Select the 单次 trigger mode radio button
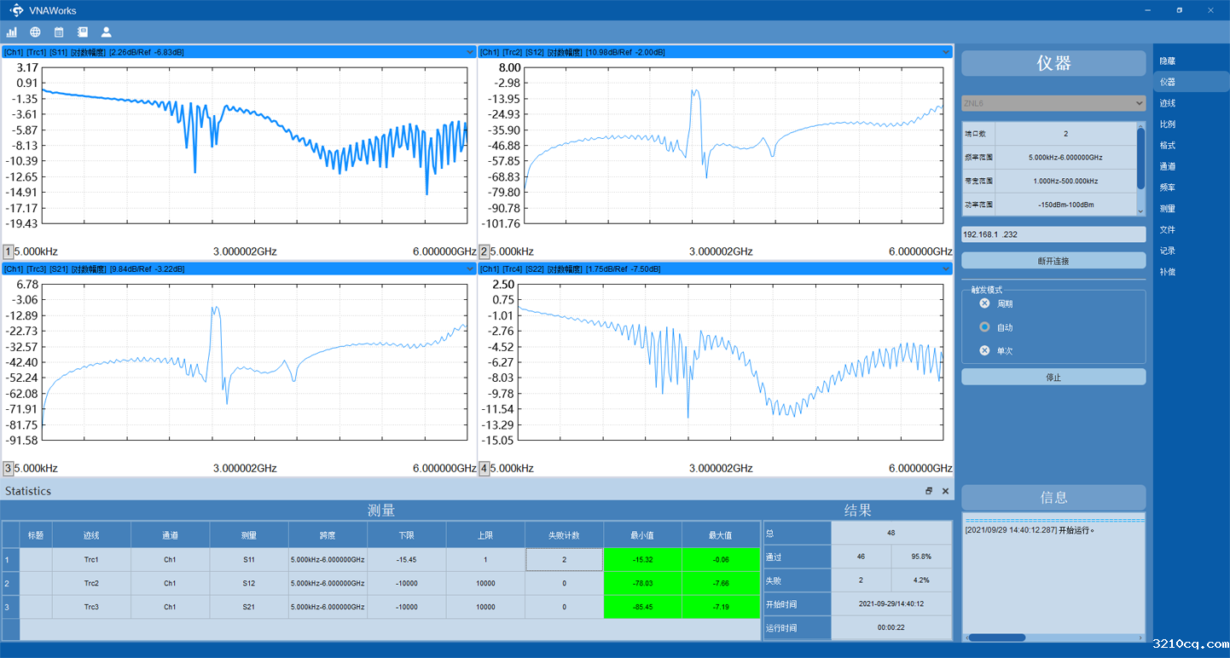The width and height of the screenshot is (1230, 658). (984, 350)
